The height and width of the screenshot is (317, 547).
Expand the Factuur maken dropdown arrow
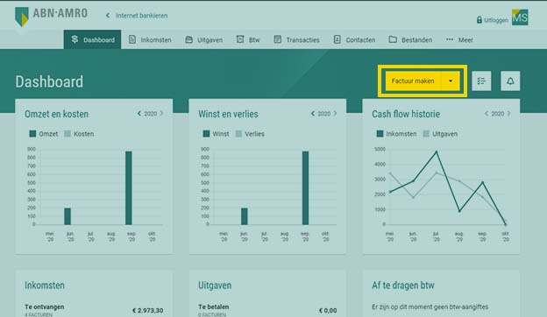tap(451, 81)
